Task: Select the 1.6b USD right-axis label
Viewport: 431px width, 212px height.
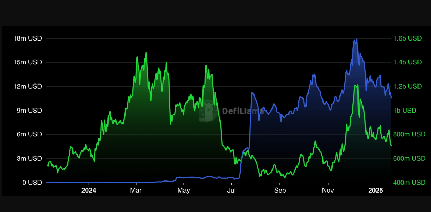Action: coord(408,38)
